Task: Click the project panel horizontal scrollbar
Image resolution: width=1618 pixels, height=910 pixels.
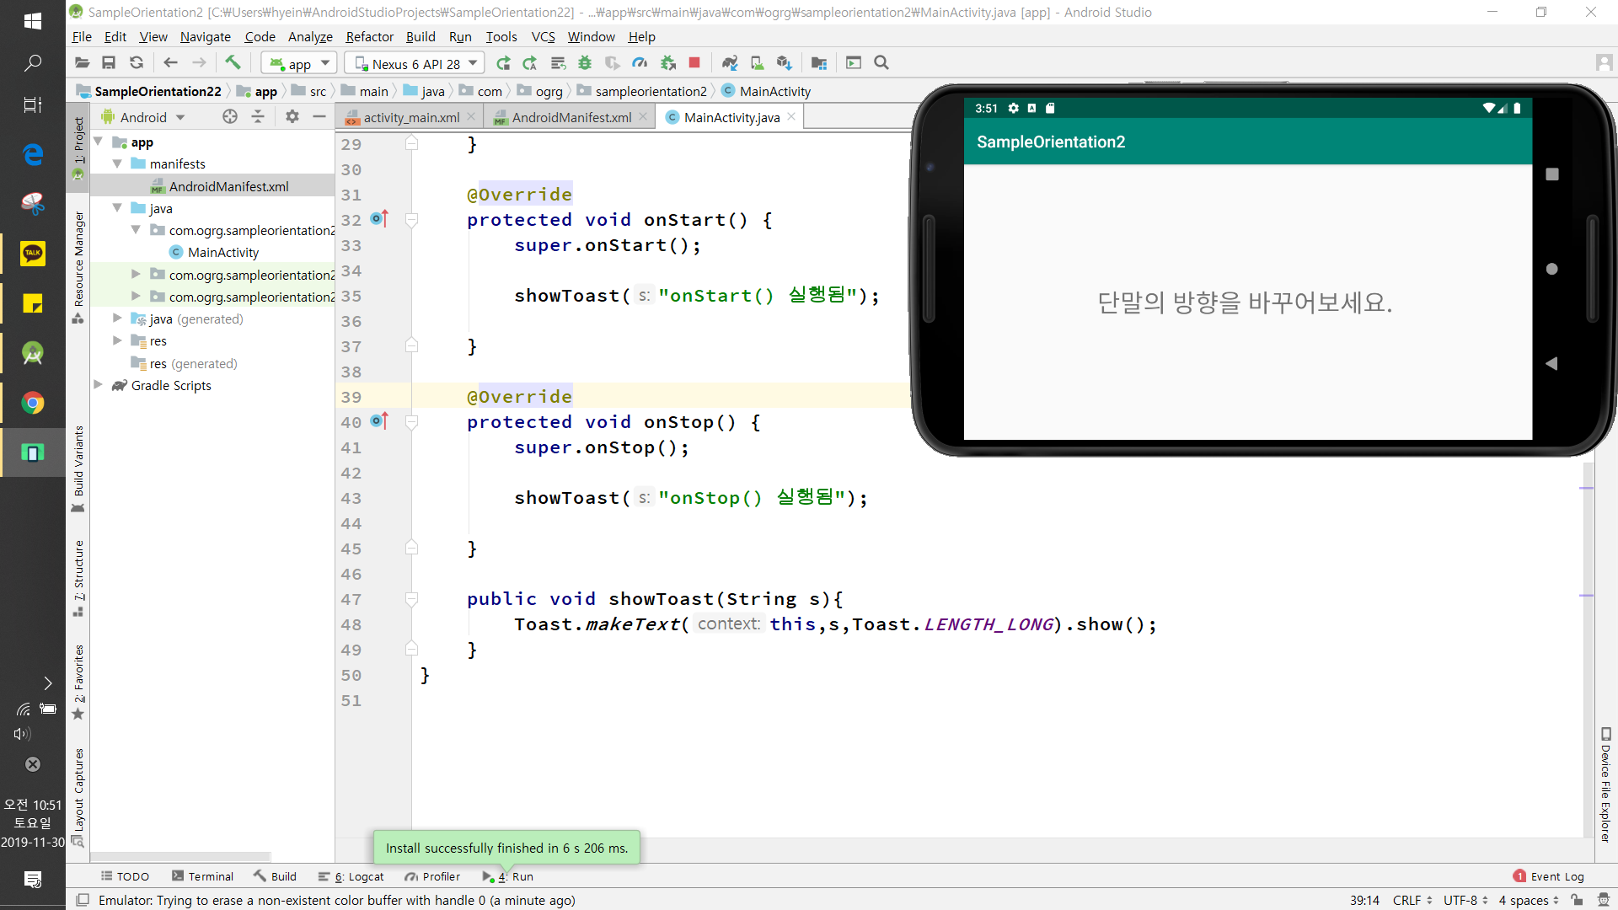Action: [x=180, y=856]
